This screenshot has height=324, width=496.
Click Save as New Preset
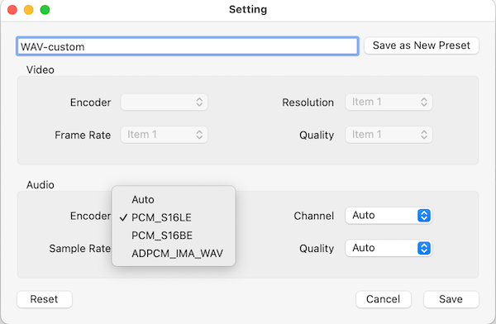(x=422, y=45)
